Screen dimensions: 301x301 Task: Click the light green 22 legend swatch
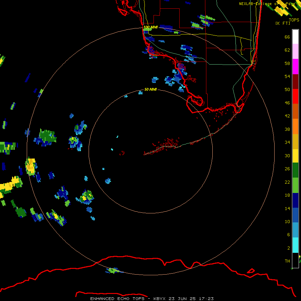295,185
